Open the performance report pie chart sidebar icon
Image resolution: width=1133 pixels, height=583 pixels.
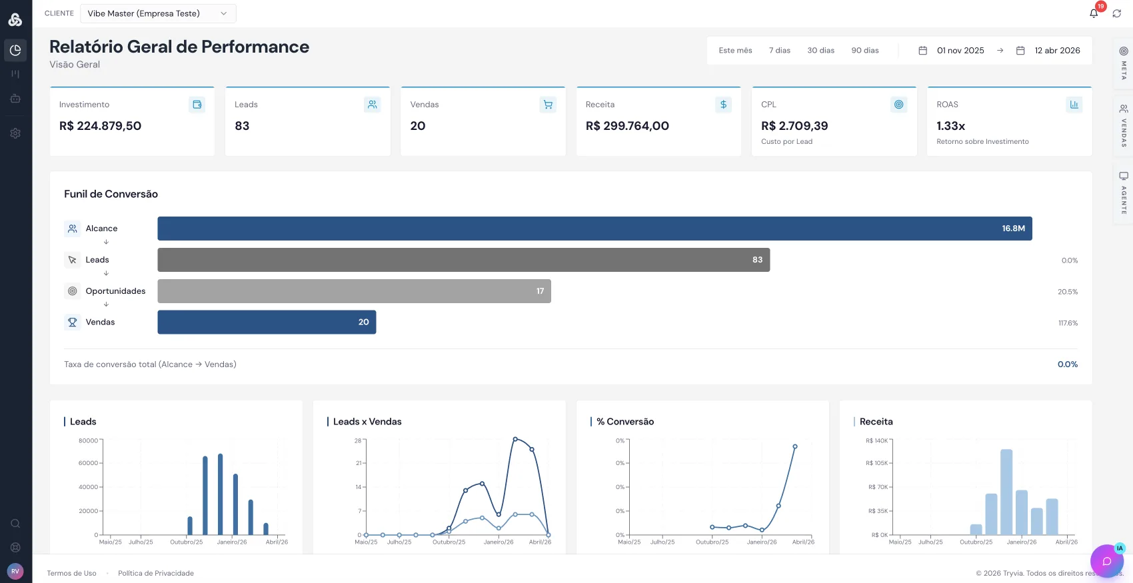[x=15, y=51]
